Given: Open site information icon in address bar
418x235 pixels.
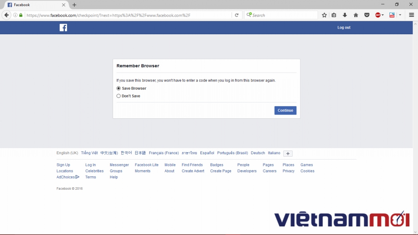Looking at the screenshot, I should (15, 15).
